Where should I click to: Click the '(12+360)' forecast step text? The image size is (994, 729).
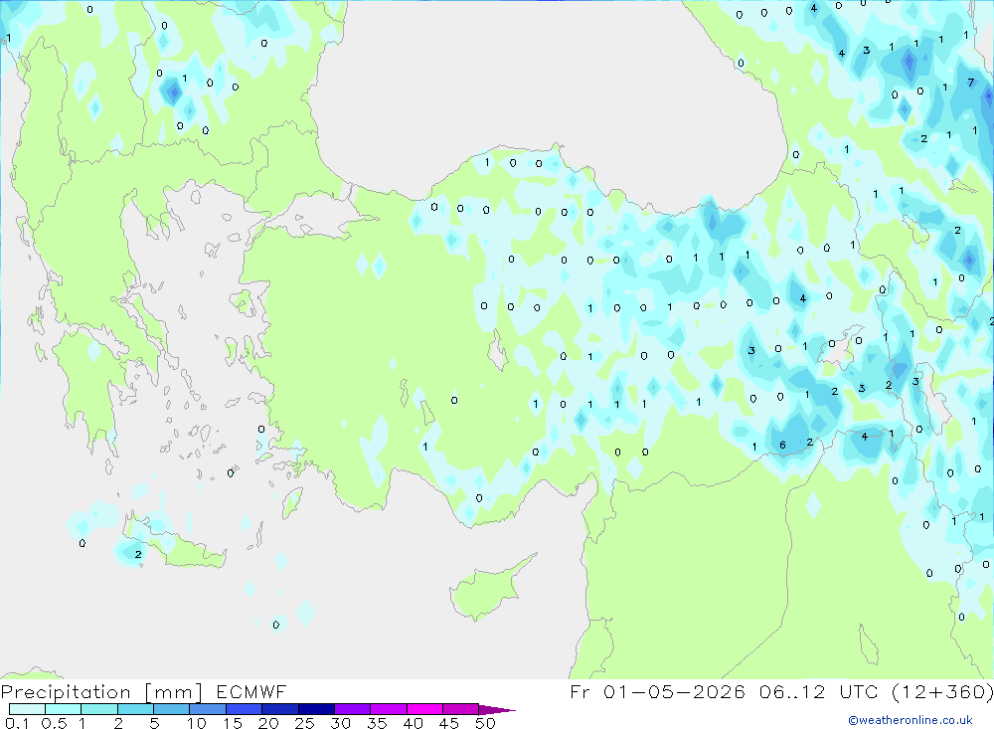point(942,691)
